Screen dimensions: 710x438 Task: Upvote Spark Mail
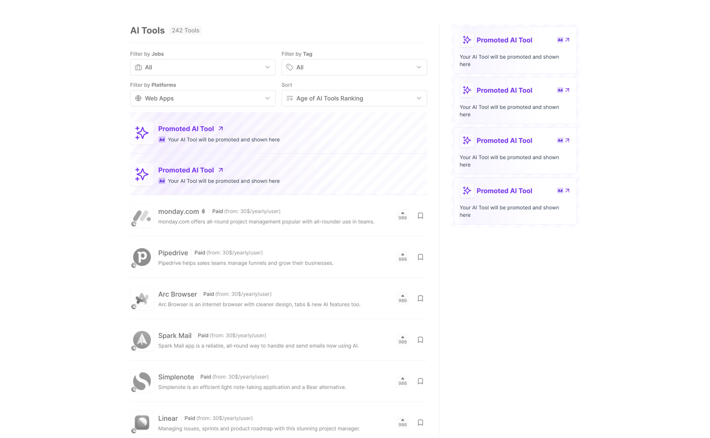coord(402,340)
